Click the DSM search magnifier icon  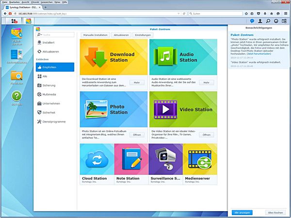click(x=268, y=21)
